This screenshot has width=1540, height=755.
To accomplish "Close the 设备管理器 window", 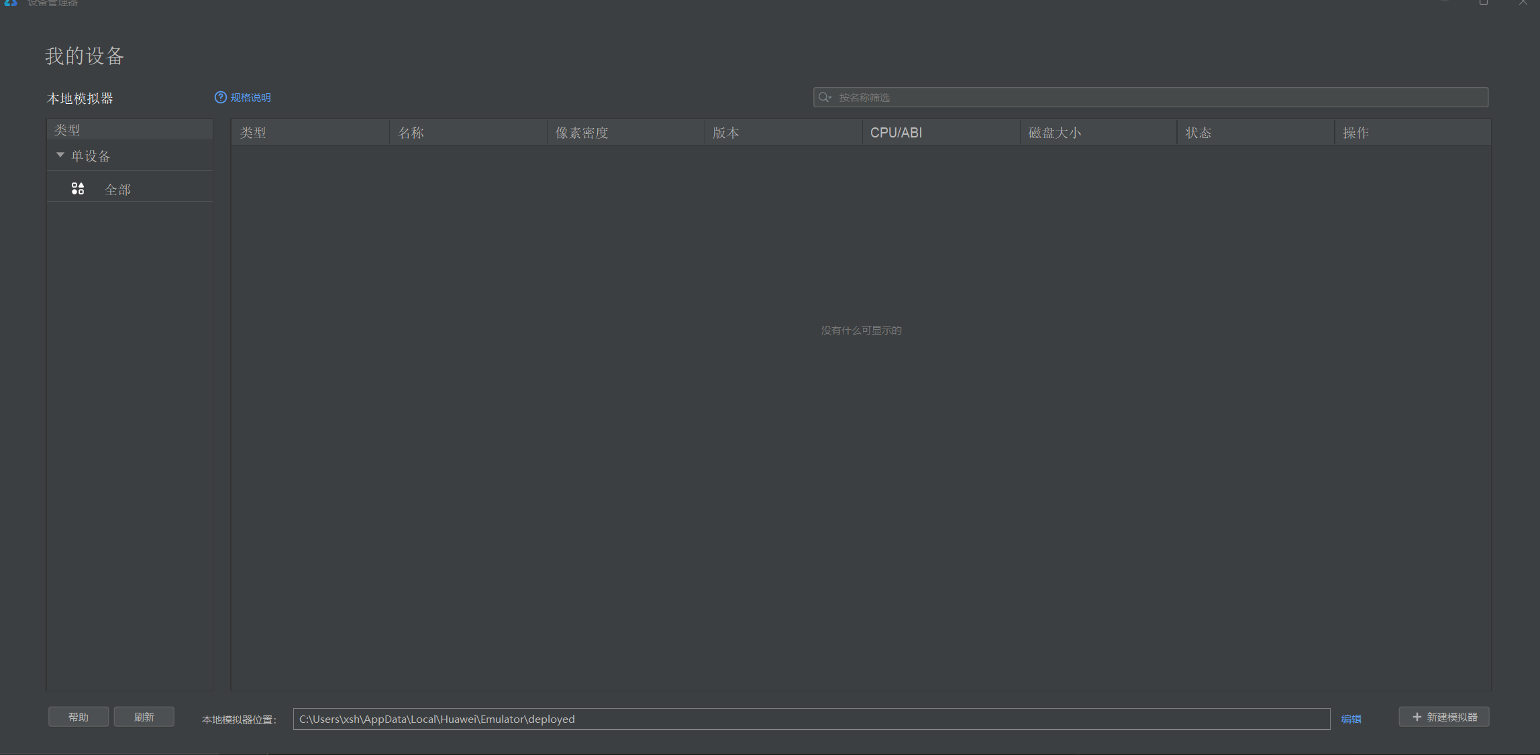I will (x=1523, y=3).
